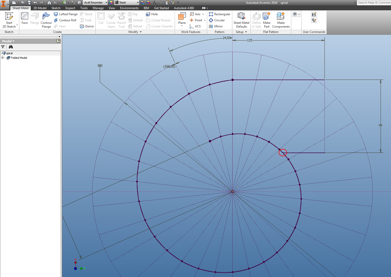Image resolution: width=391 pixels, height=277 pixels.
Task: Click the binoculars Find icon
Action: coord(11,47)
